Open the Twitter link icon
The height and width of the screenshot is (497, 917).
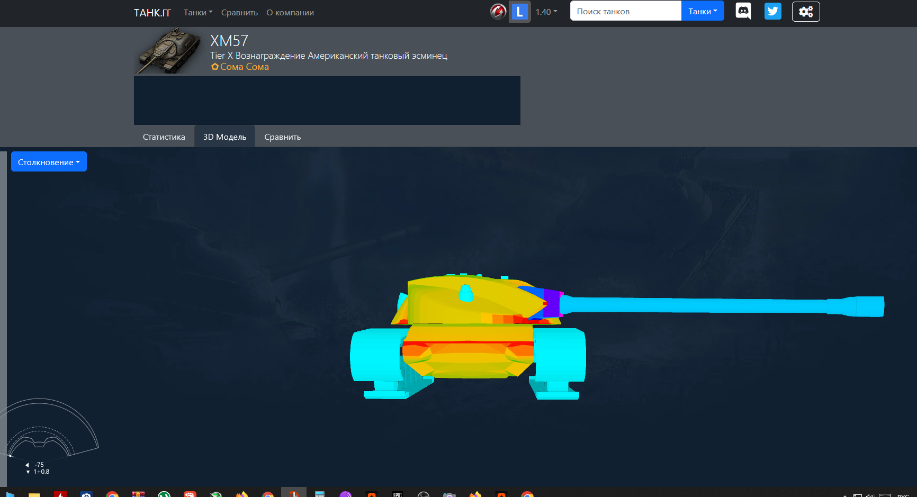click(772, 11)
